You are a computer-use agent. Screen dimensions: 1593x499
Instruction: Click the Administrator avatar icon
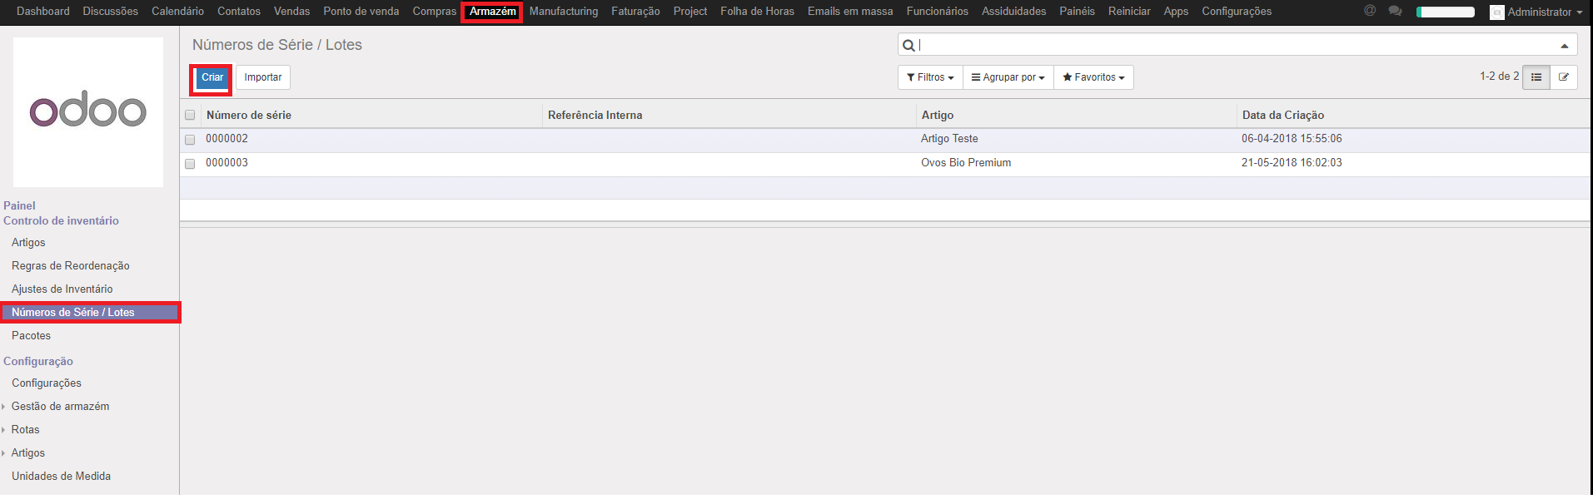click(1496, 12)
